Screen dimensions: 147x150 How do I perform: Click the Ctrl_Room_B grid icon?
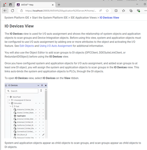[x=15, y=135]
